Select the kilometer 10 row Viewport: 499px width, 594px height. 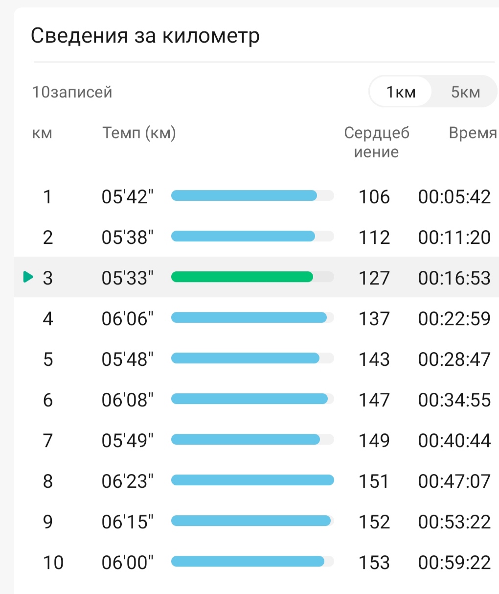(x=256, y=562)
